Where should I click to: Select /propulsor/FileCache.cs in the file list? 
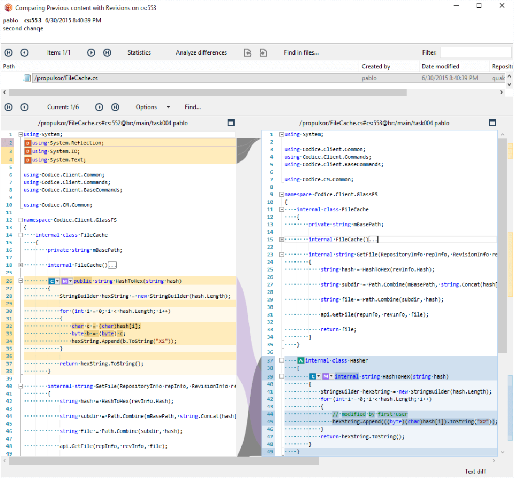click(66, 78)
